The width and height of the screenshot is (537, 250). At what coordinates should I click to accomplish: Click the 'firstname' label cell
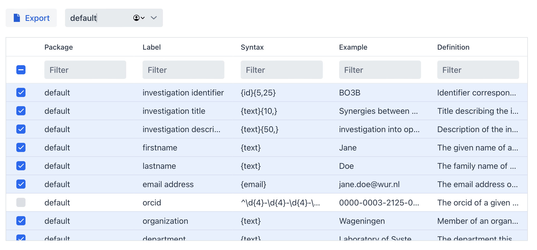tap(160, 148)
